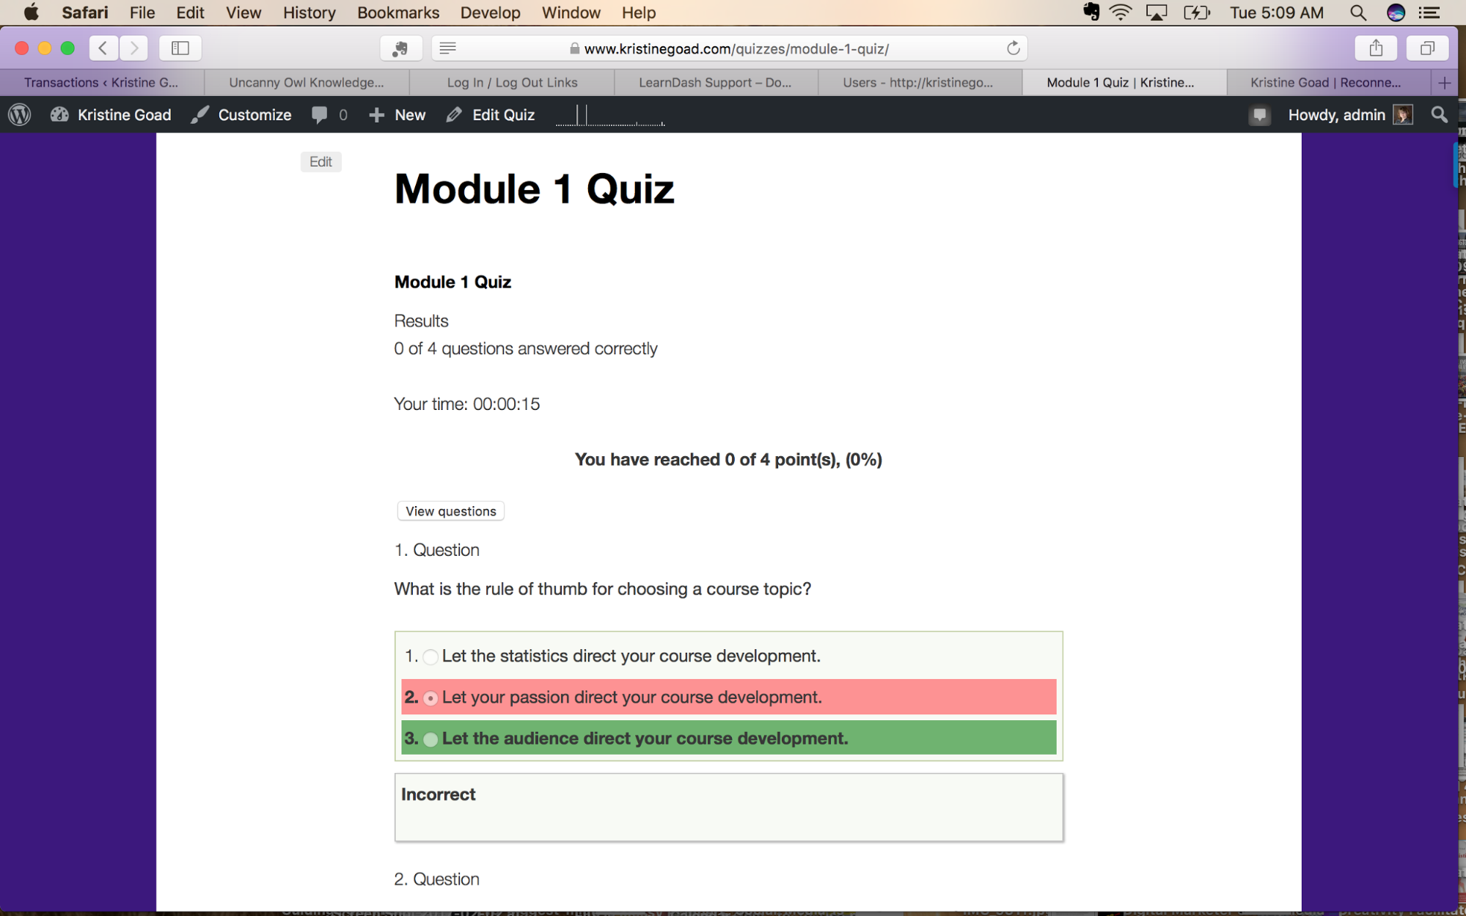The width and height of the screenshot is (1466, 916).
Task: Click the page reload icon in address bar
Action: point(1013,48)
